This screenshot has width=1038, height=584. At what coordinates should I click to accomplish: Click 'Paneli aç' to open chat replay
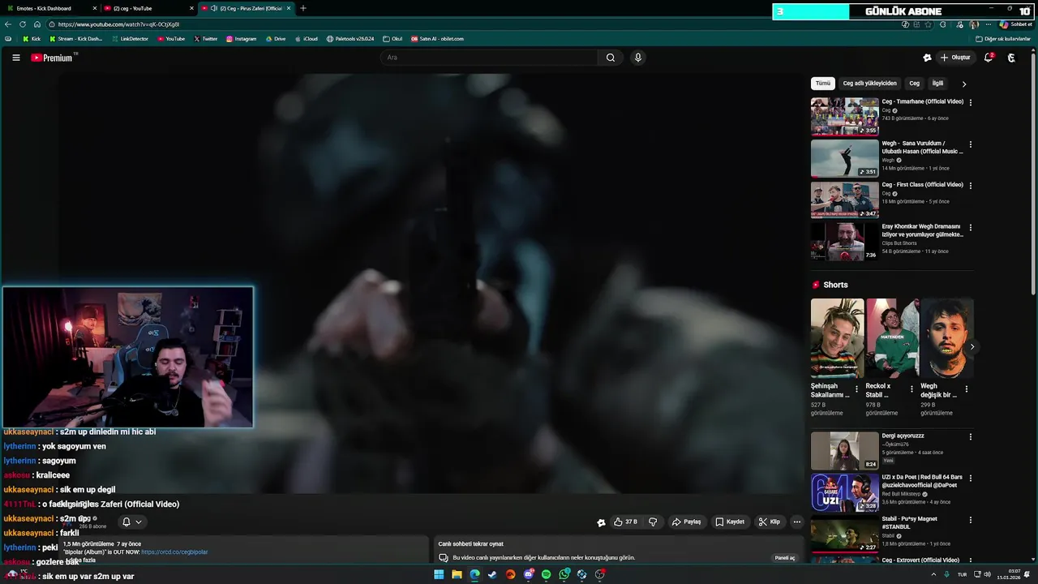click(785, 558)
